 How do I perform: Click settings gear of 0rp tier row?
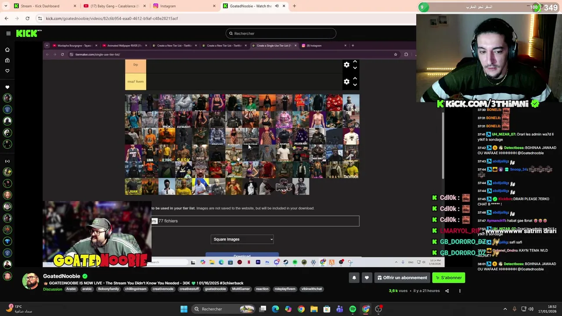click(x=346, y=65)
